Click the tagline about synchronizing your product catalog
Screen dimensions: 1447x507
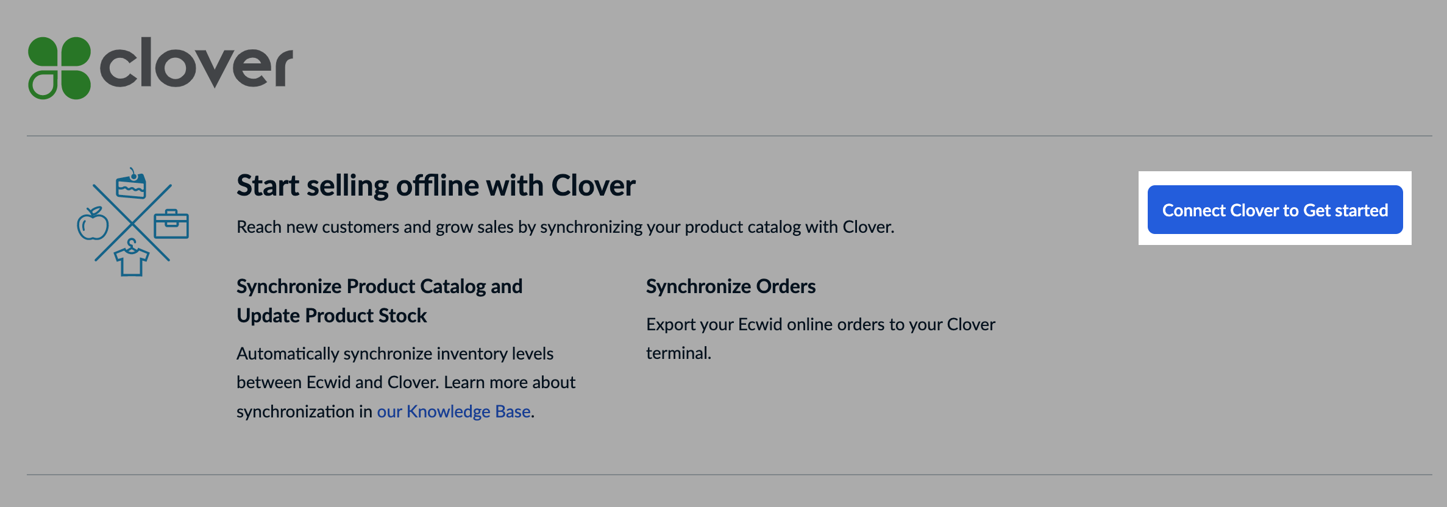point(564,227)
